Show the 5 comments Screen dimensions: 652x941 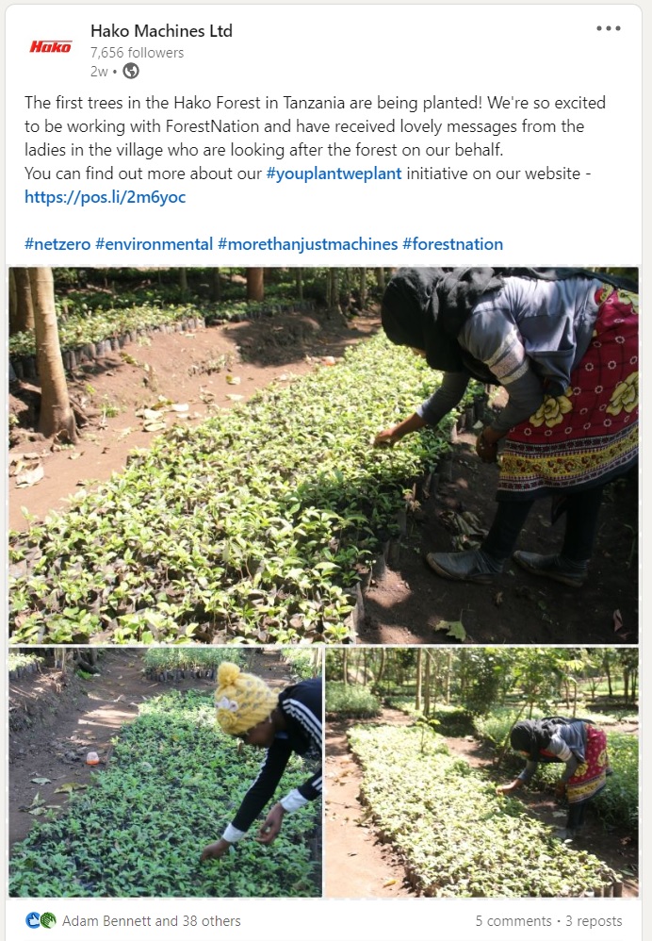click(x=513, y=920)
